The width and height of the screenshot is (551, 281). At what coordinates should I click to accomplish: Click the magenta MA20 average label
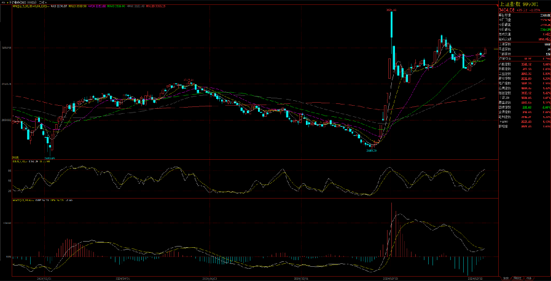click(97, 7)
